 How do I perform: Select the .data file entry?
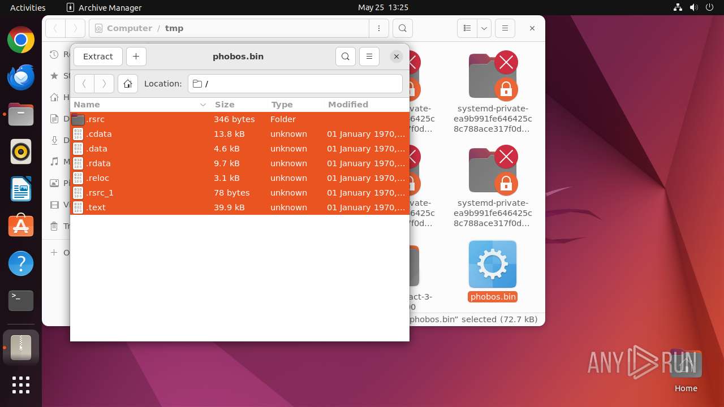(x=239, y=149)
